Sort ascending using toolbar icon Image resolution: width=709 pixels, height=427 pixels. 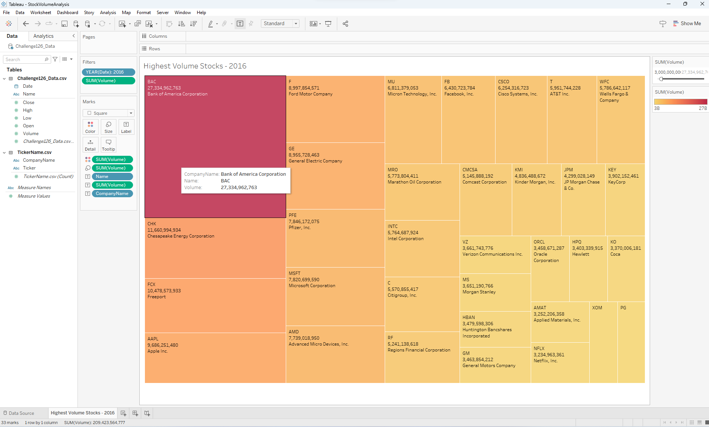(x=182, y=24)
